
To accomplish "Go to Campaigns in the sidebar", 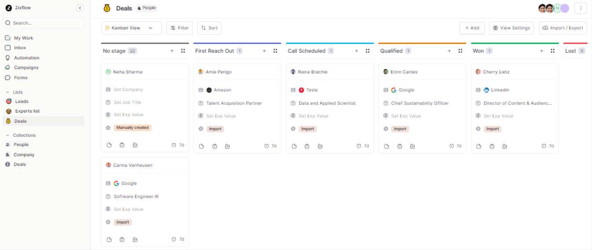I will 26,67.
